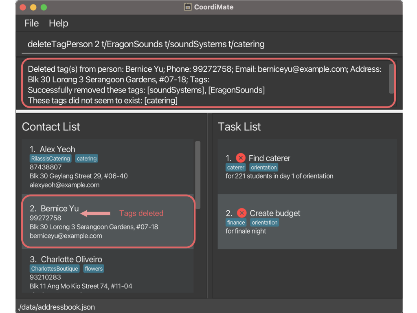Select the Find caterer task card
Image resolution: width=417 pixels, height=313 pixels.
(x=307, y=166)
